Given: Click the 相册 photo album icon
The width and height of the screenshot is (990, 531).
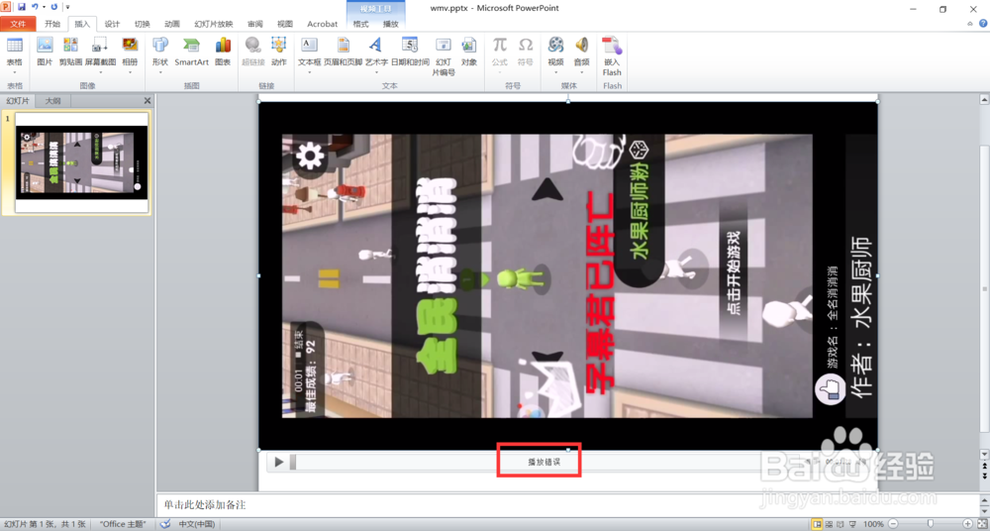Looking at the screenshot, I should 130,46.
